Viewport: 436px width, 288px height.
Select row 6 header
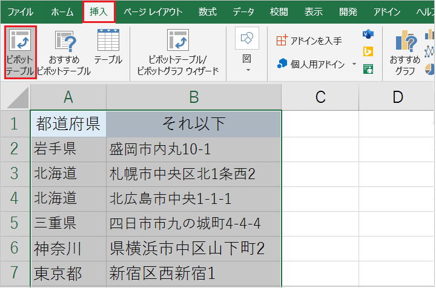point(15,248)
